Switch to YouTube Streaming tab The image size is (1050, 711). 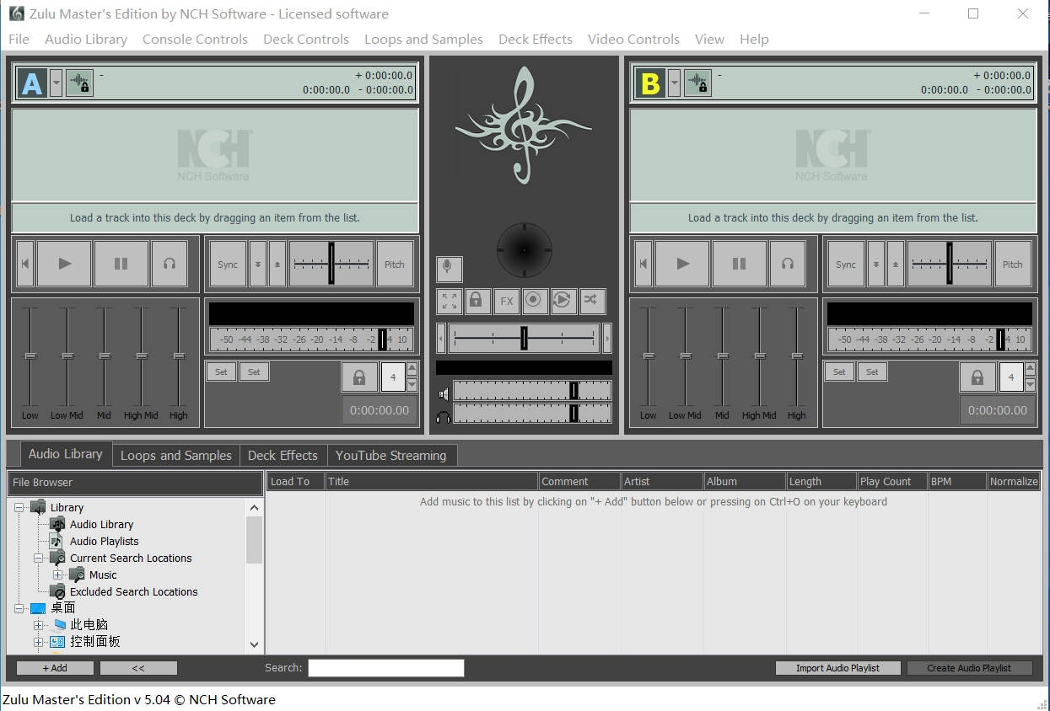tap(390, 455)
